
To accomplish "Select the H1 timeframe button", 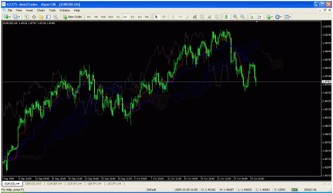I will click(x=118, y=17).
